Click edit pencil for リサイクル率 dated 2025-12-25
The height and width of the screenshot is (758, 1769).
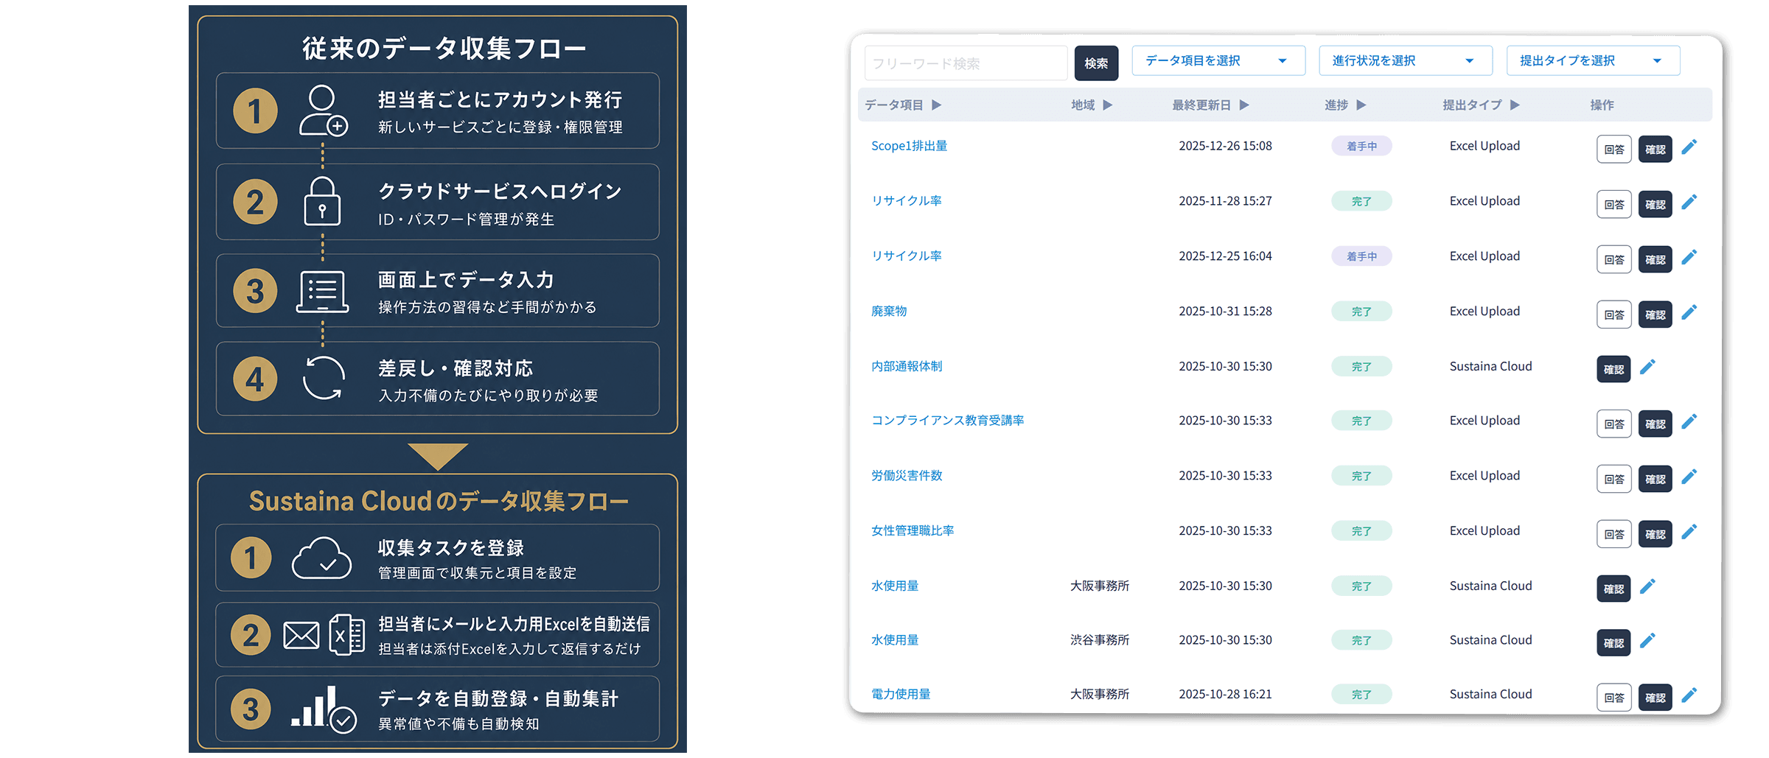coord(1689,257)
